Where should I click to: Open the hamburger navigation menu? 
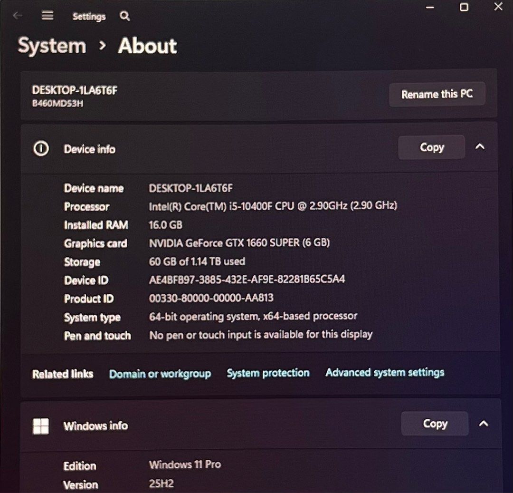(47, 15)
